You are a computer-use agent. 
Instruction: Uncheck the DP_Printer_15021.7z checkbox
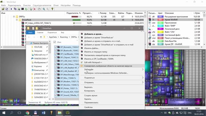56,88
